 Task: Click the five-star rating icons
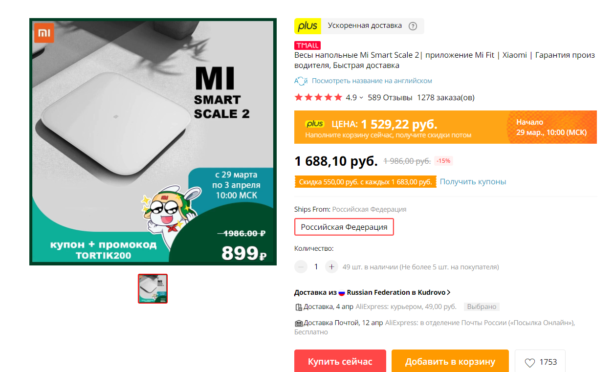[318, 97]
